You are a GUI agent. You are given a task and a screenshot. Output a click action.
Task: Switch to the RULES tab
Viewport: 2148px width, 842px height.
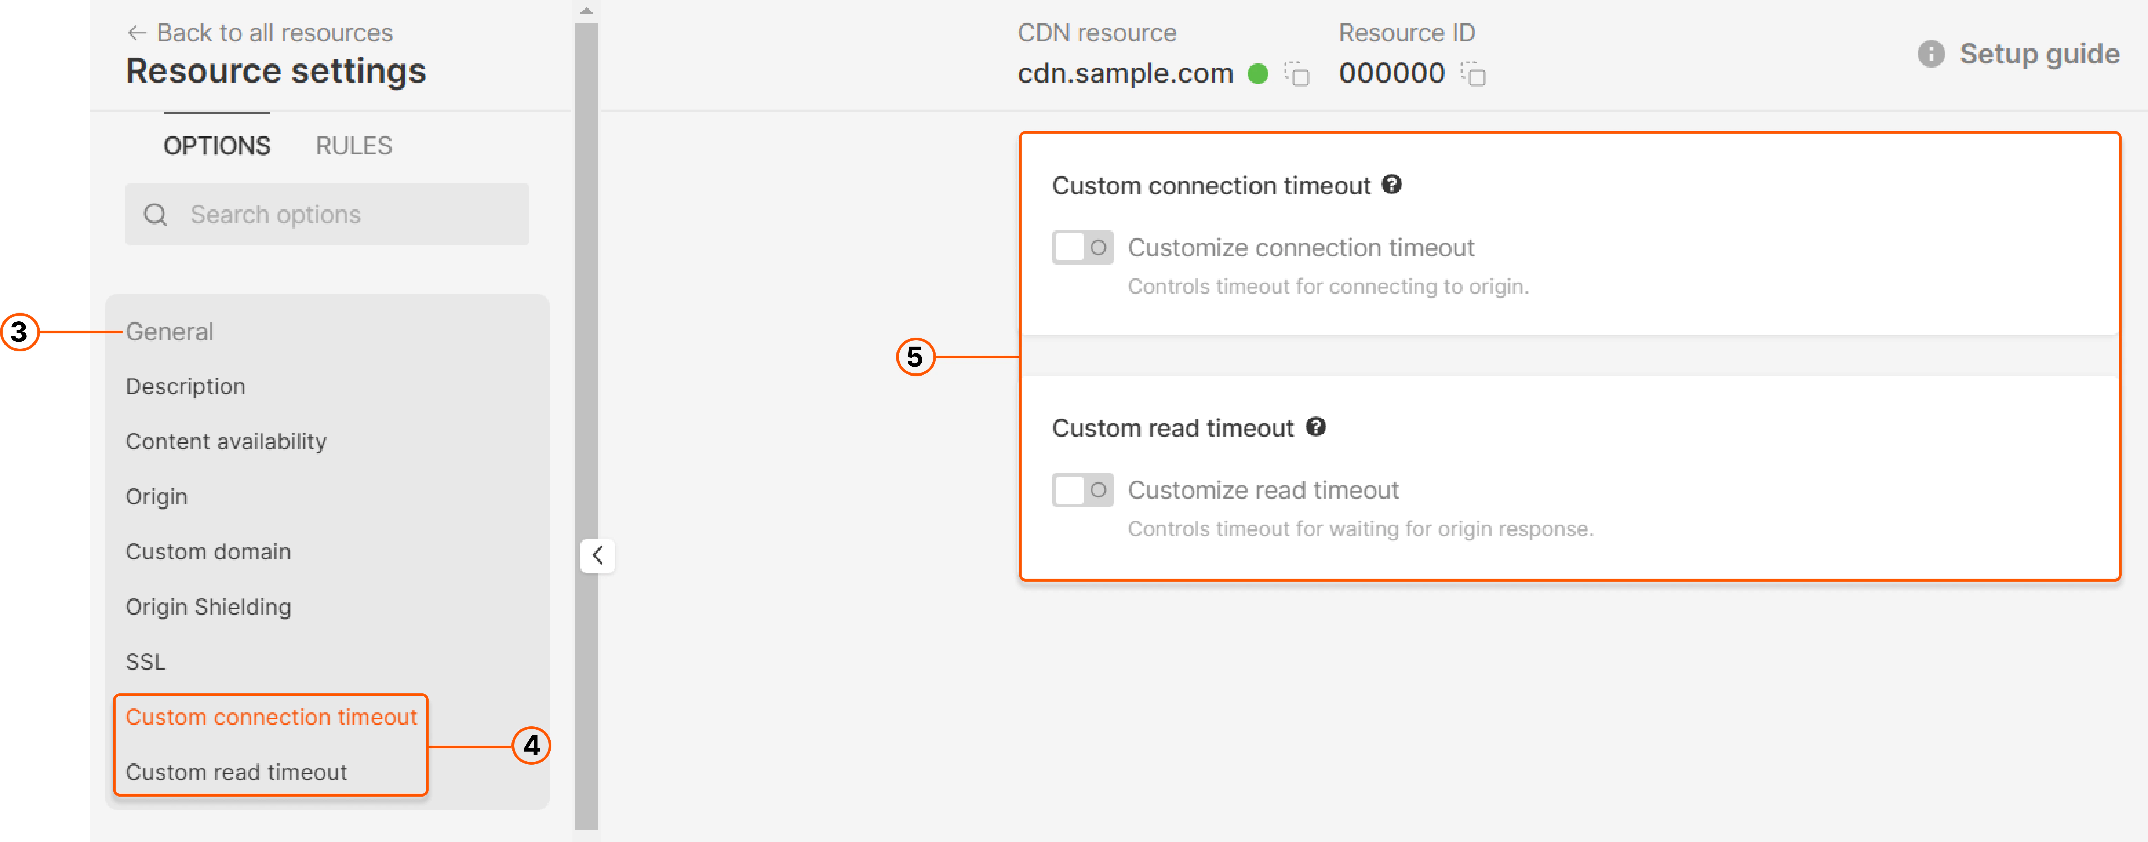354,146
